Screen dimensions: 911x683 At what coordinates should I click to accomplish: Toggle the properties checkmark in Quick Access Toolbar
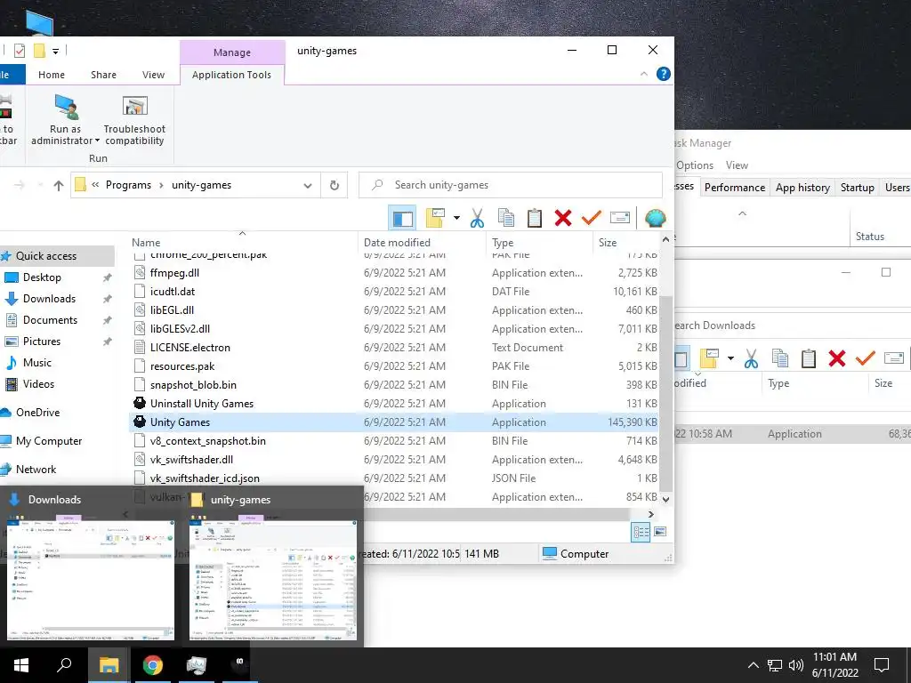coord(20,51)
